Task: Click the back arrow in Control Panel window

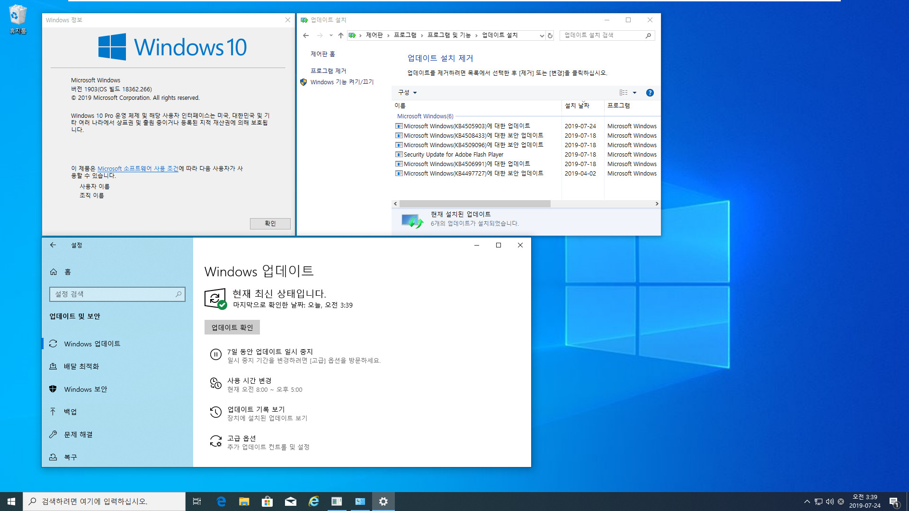Action: coord(306,35)
